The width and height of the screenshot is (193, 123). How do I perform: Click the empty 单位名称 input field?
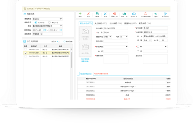coord(116,41)
